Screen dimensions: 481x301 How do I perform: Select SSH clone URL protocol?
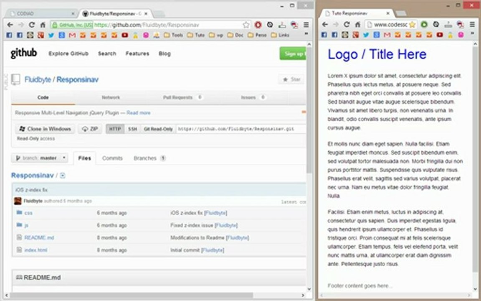pos(132,129)
